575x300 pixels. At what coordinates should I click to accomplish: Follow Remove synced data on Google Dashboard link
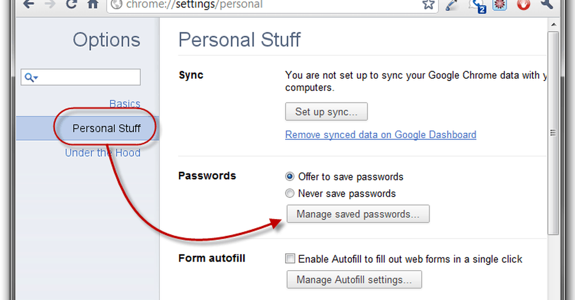coord(381,135)
